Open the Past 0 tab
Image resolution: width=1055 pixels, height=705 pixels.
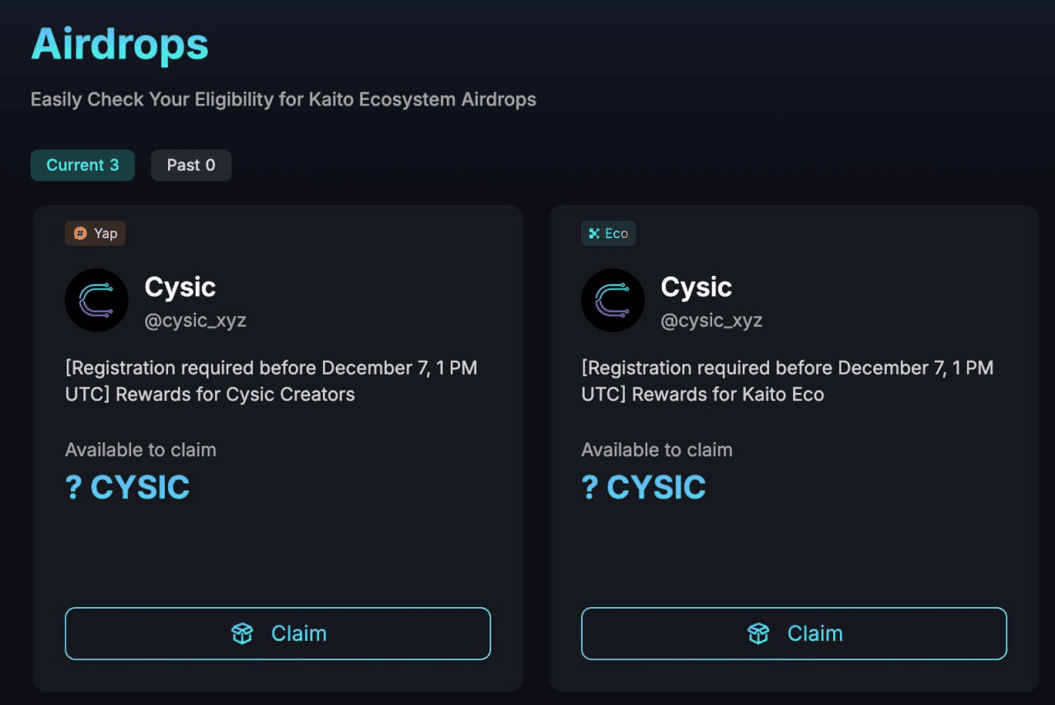[x=191, y=165]
